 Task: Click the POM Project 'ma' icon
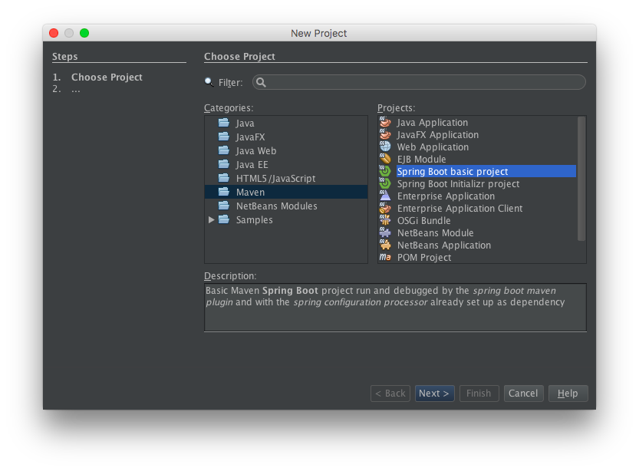pos(385,257)
